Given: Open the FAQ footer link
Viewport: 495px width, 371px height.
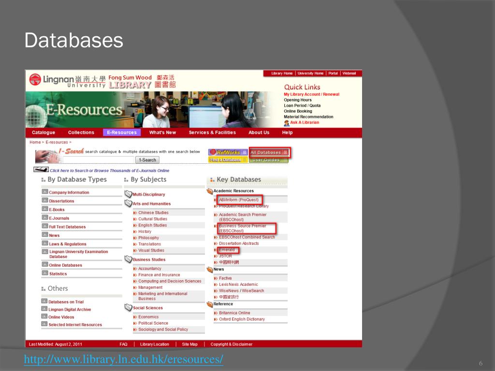Looking at the screenshot, I should click(123, 344).
